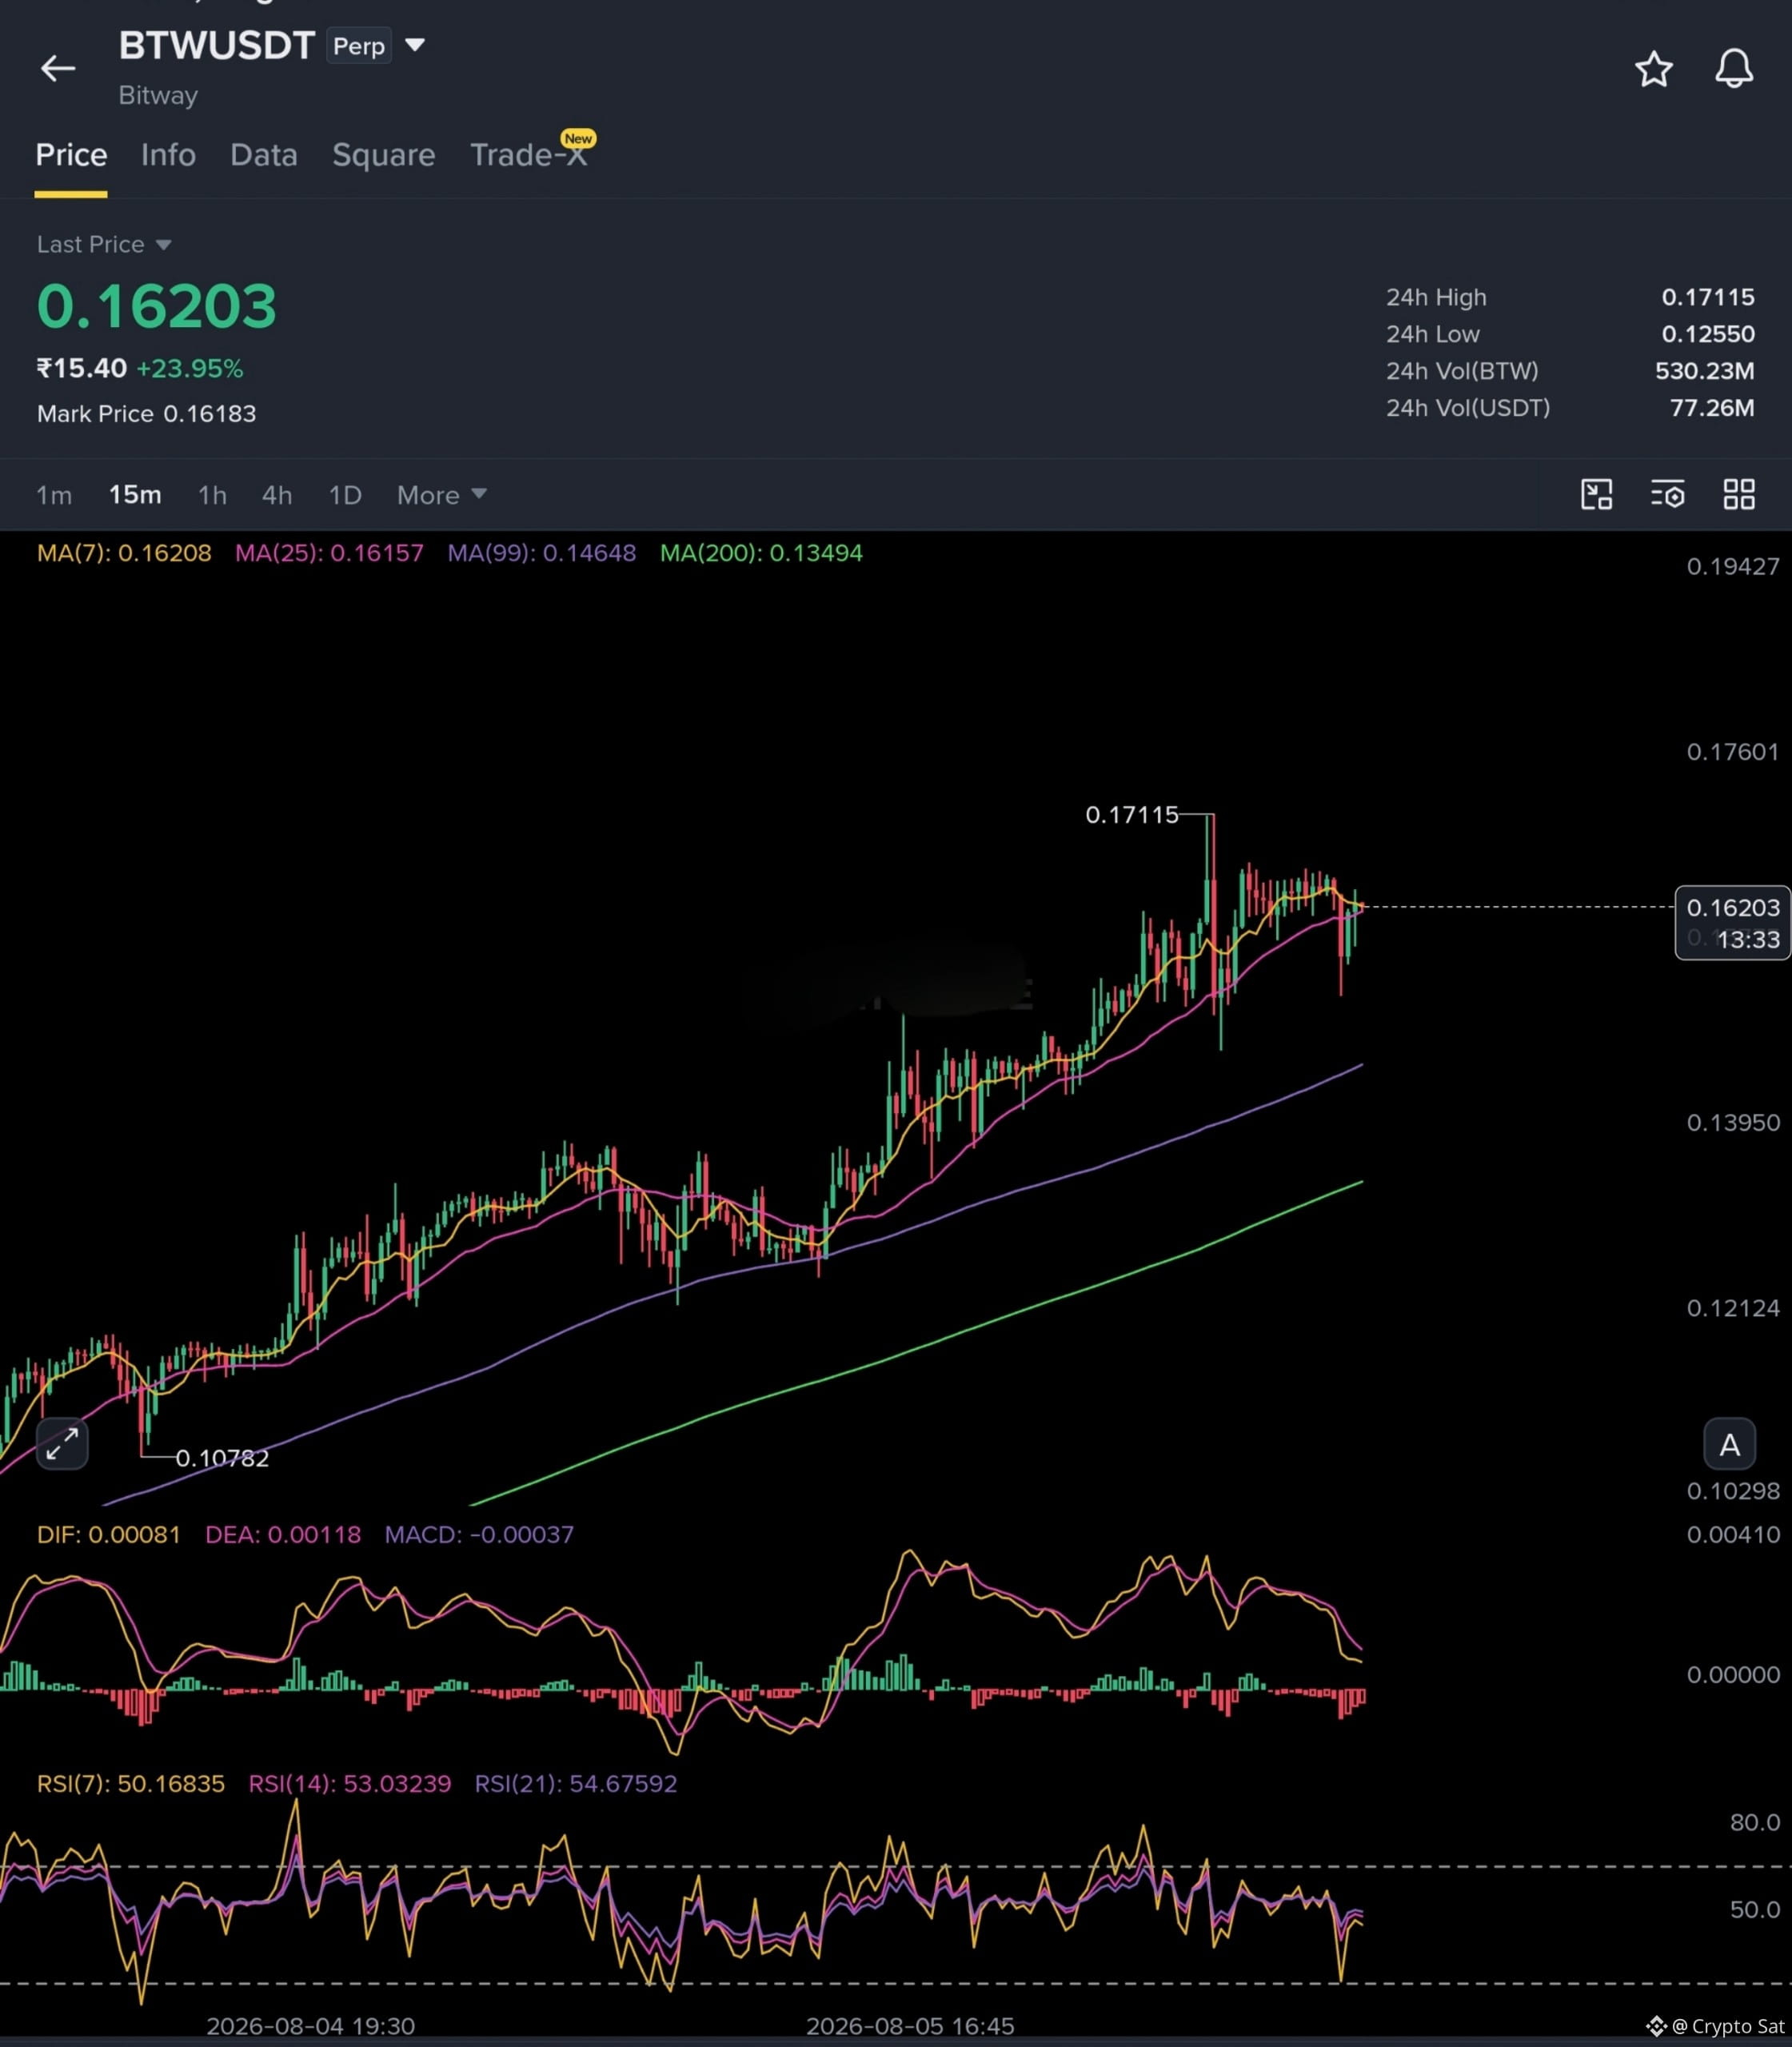The width and height of the screenshot is (1792, 2047).
Task: Toggle the auto-scale A button
Action: pos(1729,1444)
